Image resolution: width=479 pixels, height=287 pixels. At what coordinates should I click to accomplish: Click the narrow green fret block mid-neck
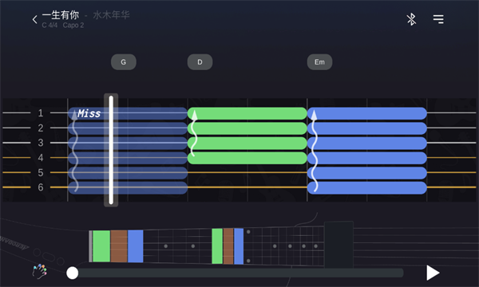[x=217, y=246]
